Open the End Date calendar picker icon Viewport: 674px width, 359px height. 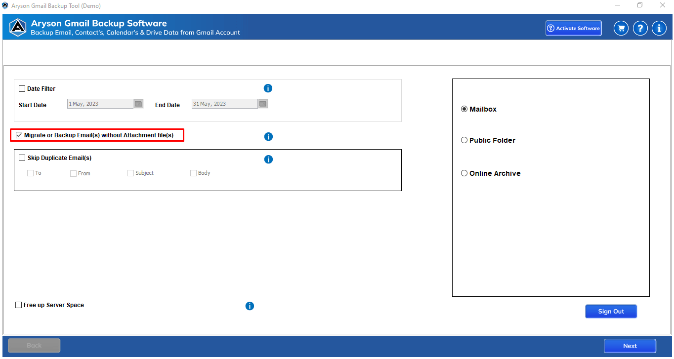click(263, 104)
